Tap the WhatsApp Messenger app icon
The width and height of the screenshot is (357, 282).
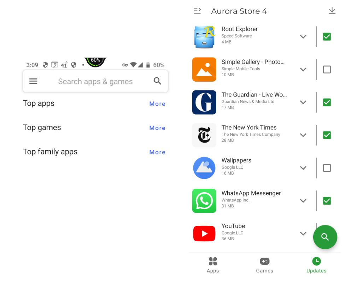point(204,201)
